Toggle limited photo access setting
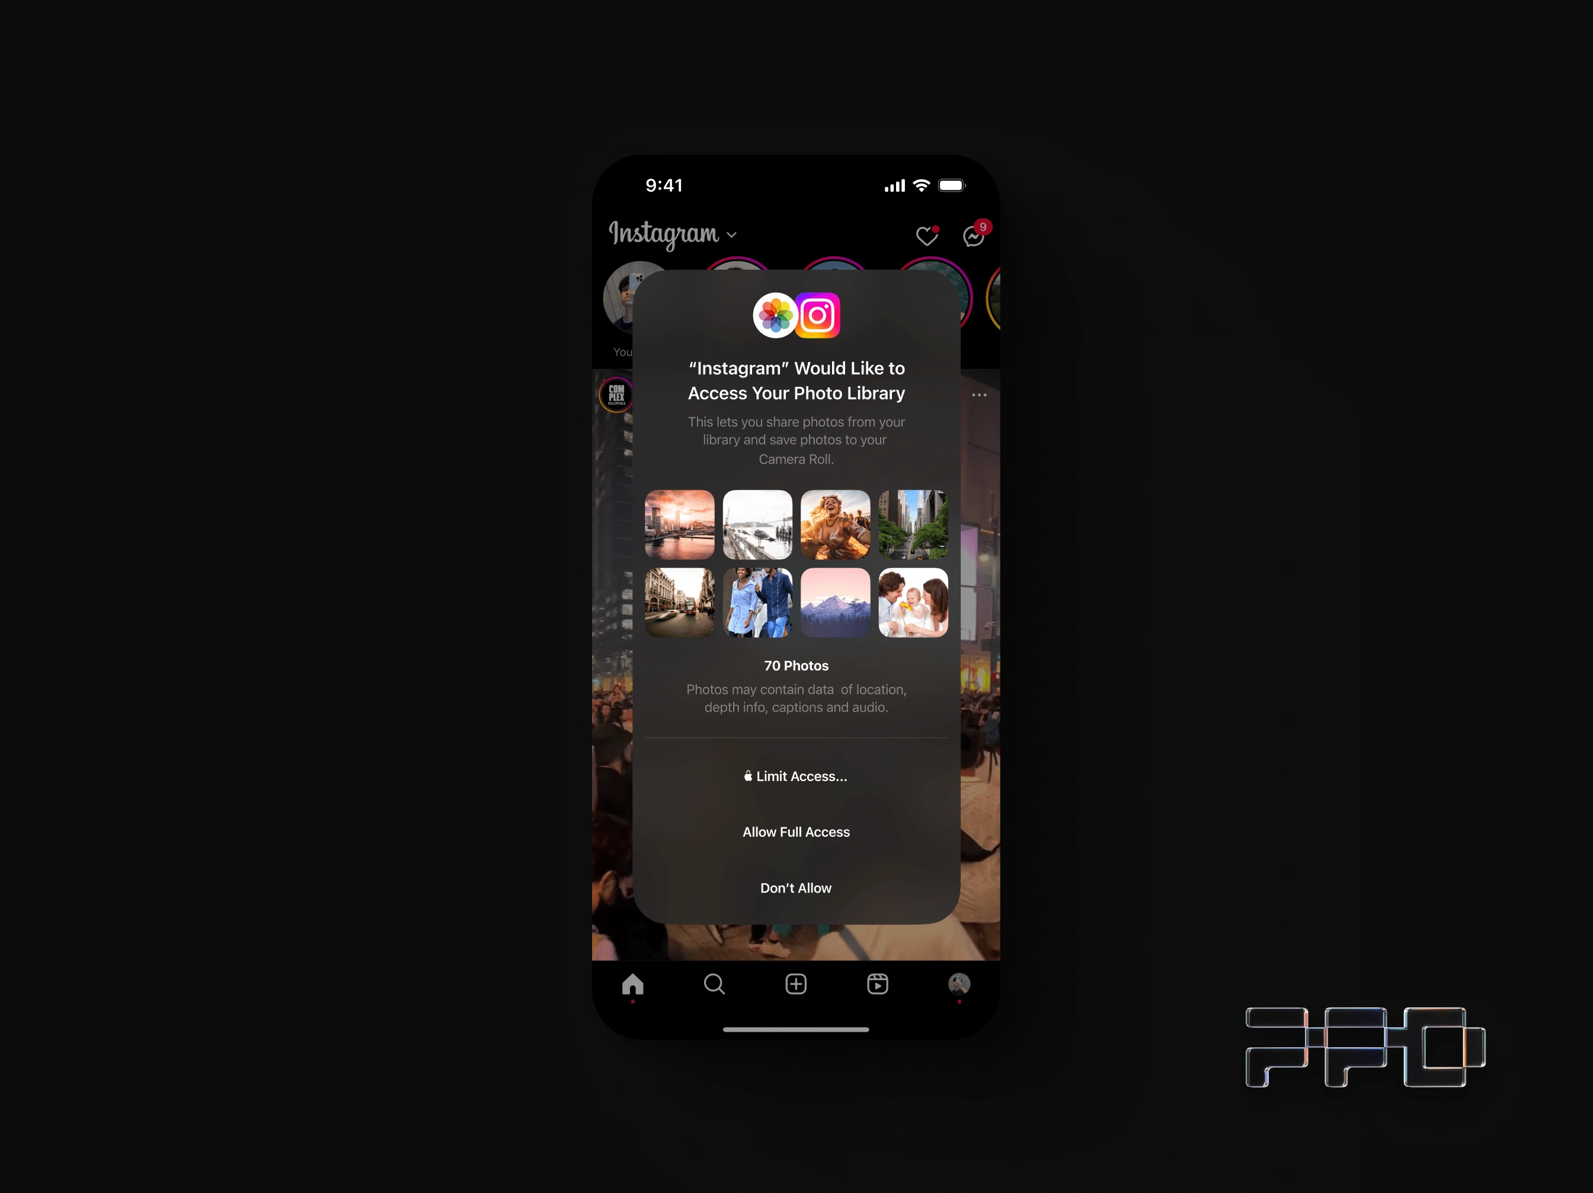 click(x=796, y=776)
